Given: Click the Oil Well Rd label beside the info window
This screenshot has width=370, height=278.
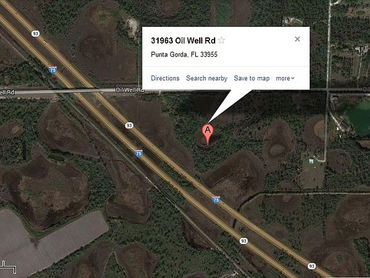Looking at the screenshot, I should tap(130, 90).
